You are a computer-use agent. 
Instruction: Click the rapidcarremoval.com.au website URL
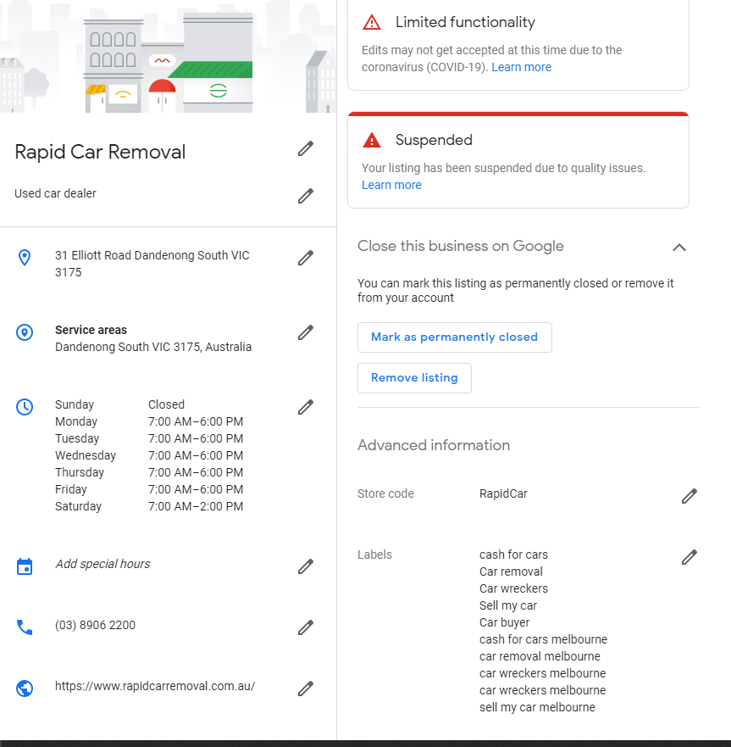pyautogui.click(x=155, y=686)
